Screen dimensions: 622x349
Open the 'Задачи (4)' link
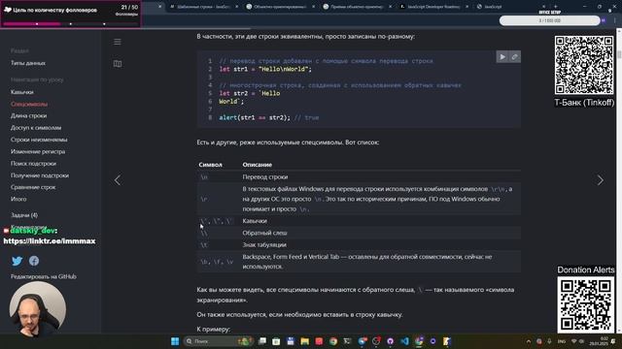pos(24,215)
